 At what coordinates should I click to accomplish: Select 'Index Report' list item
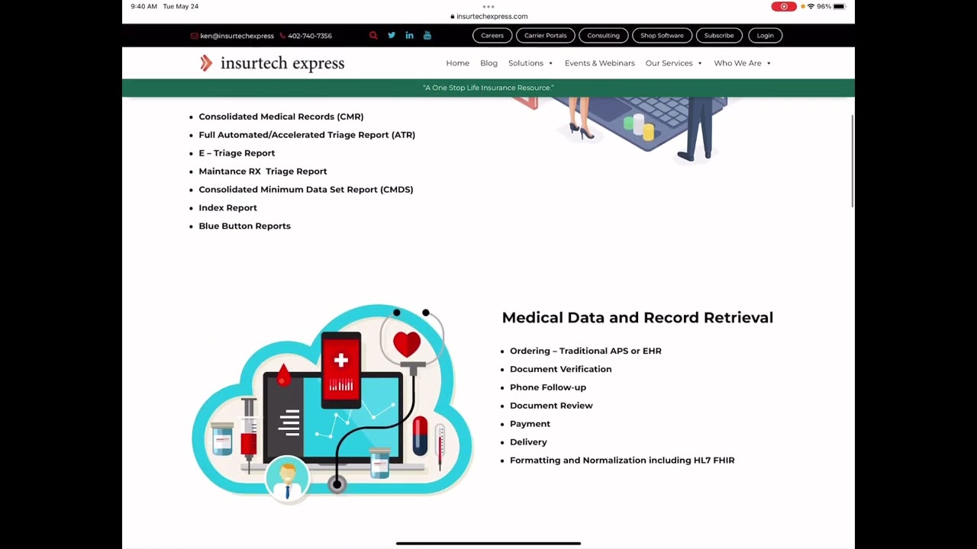[227, 208]
